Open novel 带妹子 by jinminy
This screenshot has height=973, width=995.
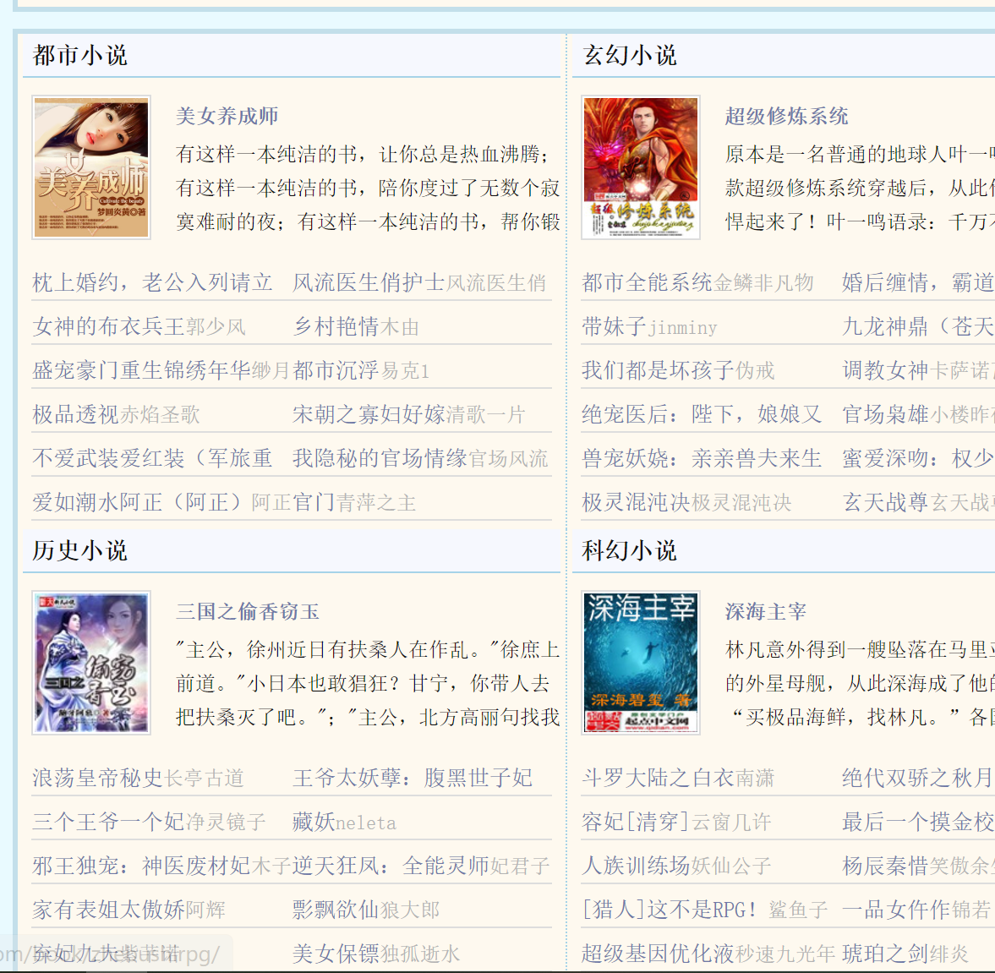[615, 327]
